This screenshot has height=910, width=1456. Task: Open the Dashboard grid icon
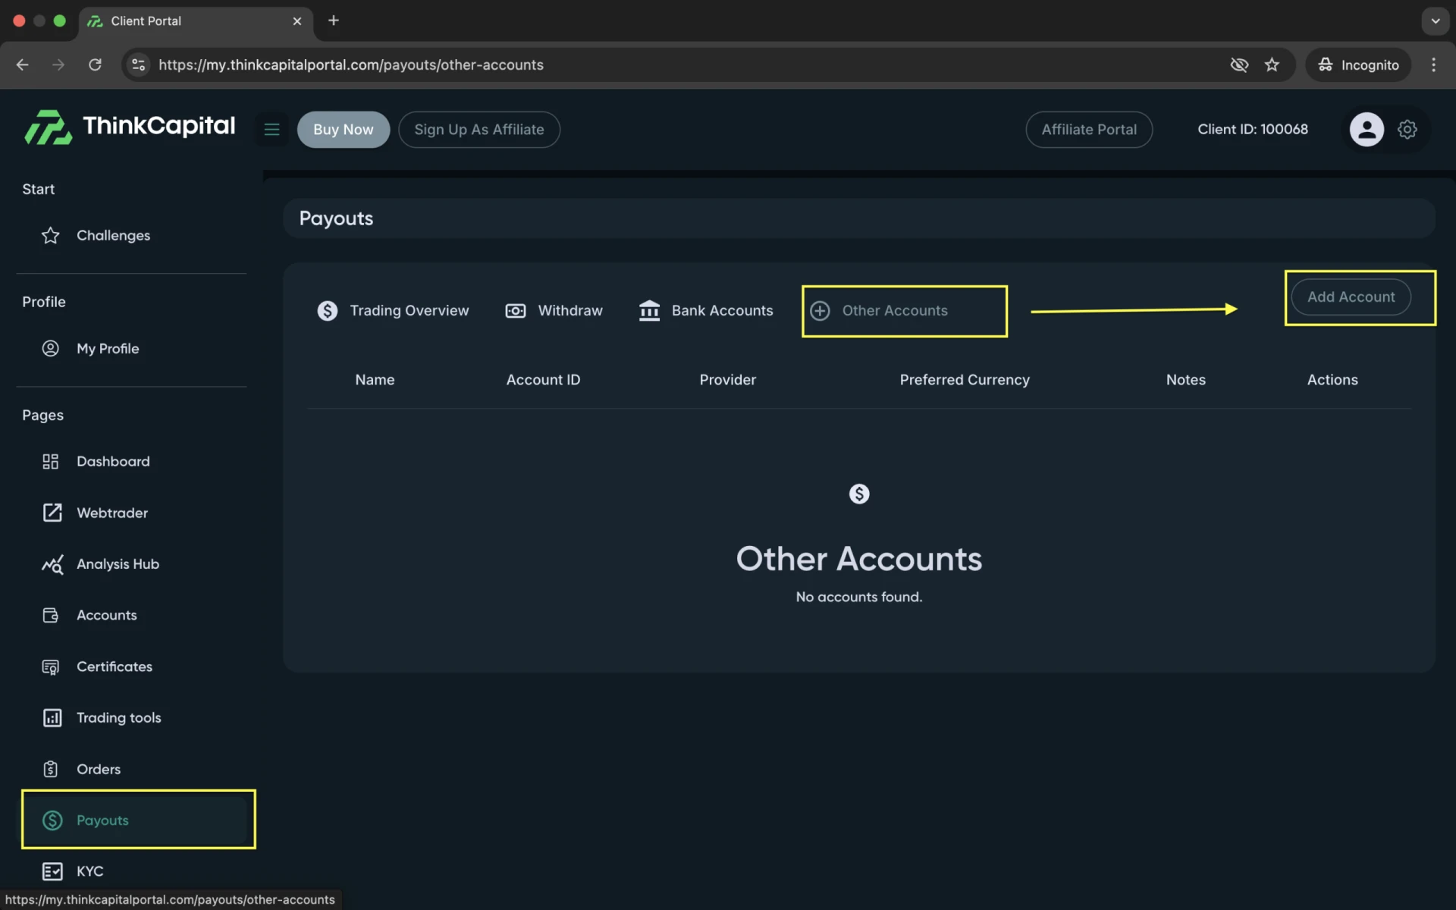pyautogui.click(x=50, y=461)
